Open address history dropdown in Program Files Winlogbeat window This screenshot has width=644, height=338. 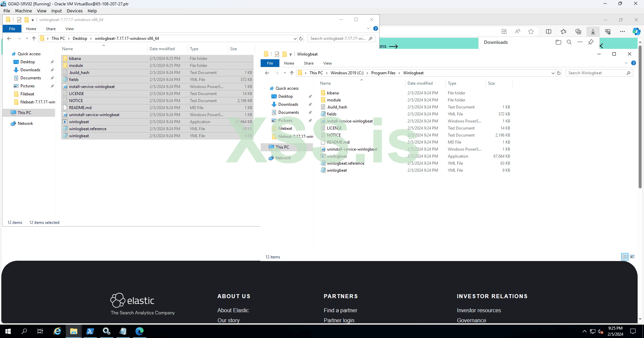coord(553,73)
